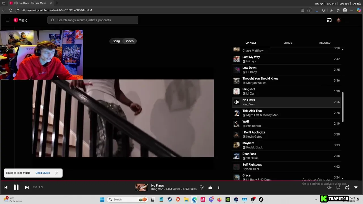This screenshot has height=204, width=363.
Task: Click the queue scrollbar up arrow
Action: pos(343,50)
